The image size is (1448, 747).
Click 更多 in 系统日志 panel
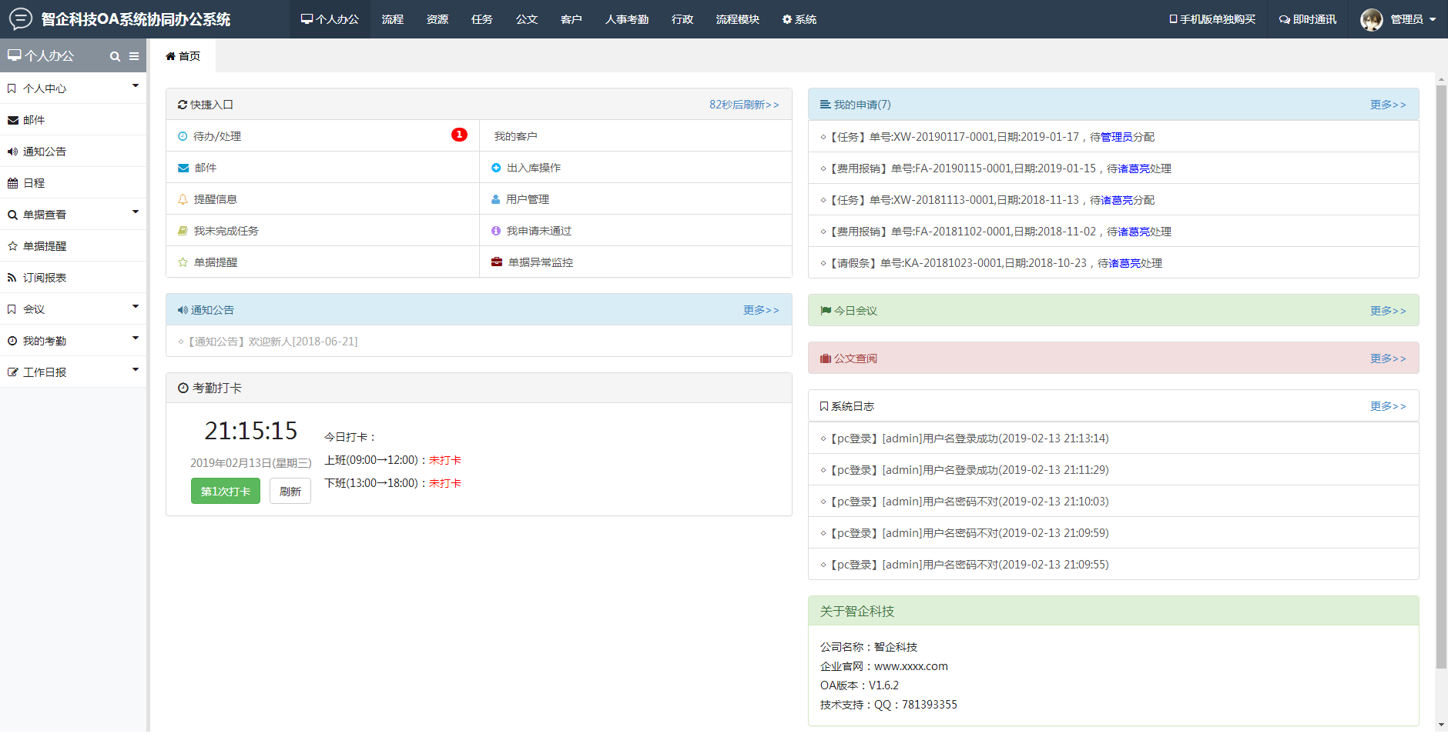tap(1388, 406)
